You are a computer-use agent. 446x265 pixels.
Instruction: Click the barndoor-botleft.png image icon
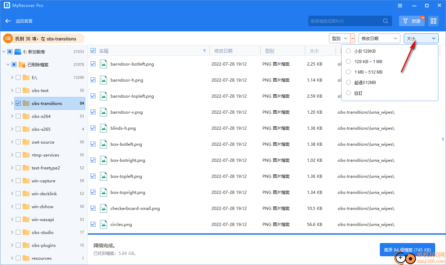tap(103, 64)
